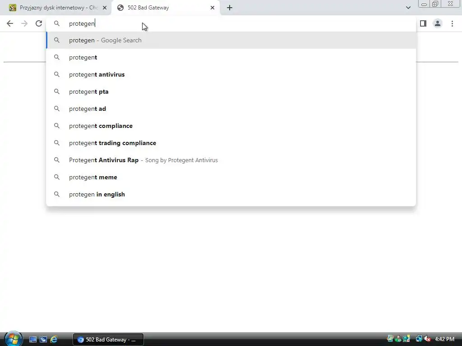Choose 'protegen in english' suggestion

point(231,194)
